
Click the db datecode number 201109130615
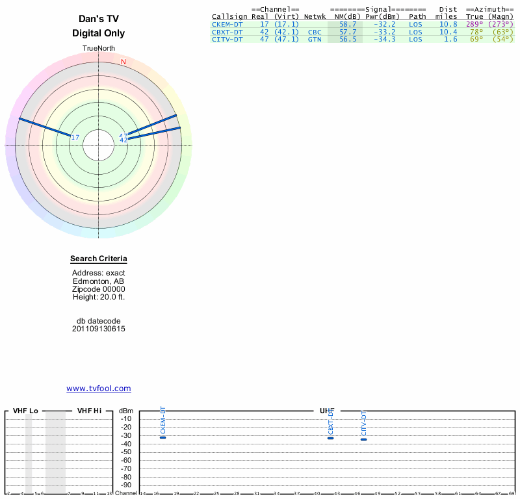[99, 329]
